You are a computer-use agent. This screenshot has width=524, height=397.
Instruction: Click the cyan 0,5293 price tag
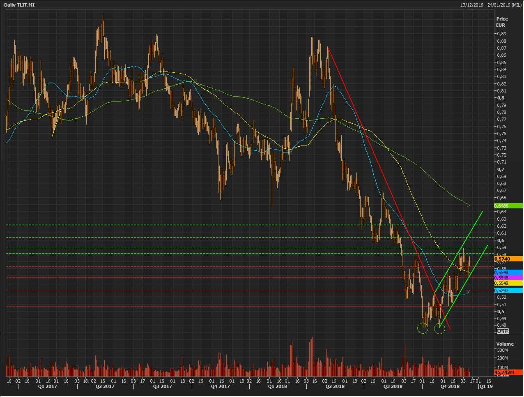tap(508, 291)
